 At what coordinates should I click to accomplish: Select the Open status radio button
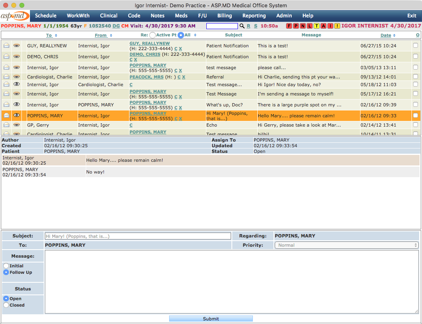point(6,299)
